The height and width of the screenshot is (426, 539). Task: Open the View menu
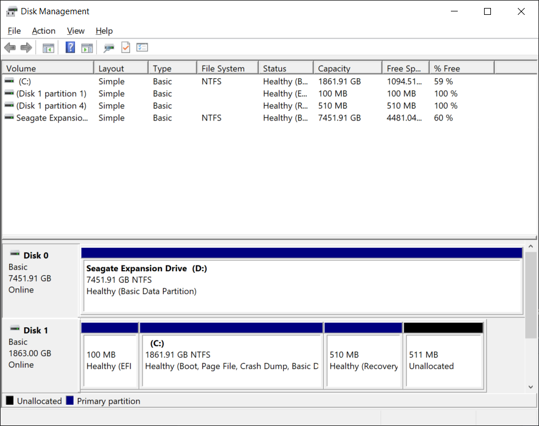pyautogui.click(x=76, y=31)
